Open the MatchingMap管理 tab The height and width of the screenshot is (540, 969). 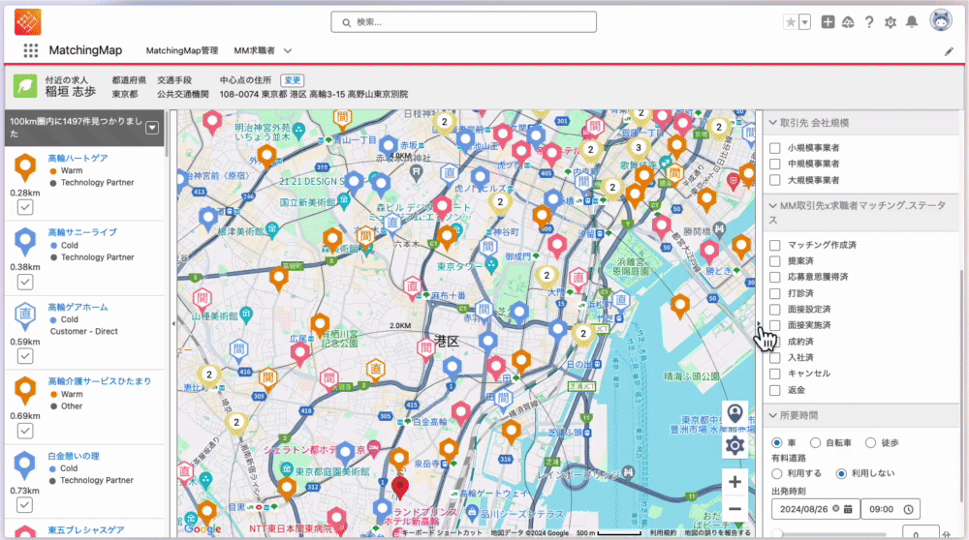pyautogui.click(x=182, y=50)
